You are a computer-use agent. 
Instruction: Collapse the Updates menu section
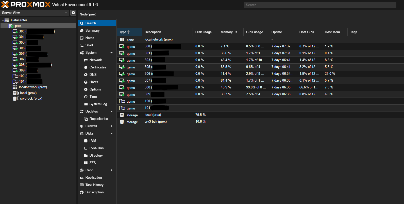tap(111, 112)
